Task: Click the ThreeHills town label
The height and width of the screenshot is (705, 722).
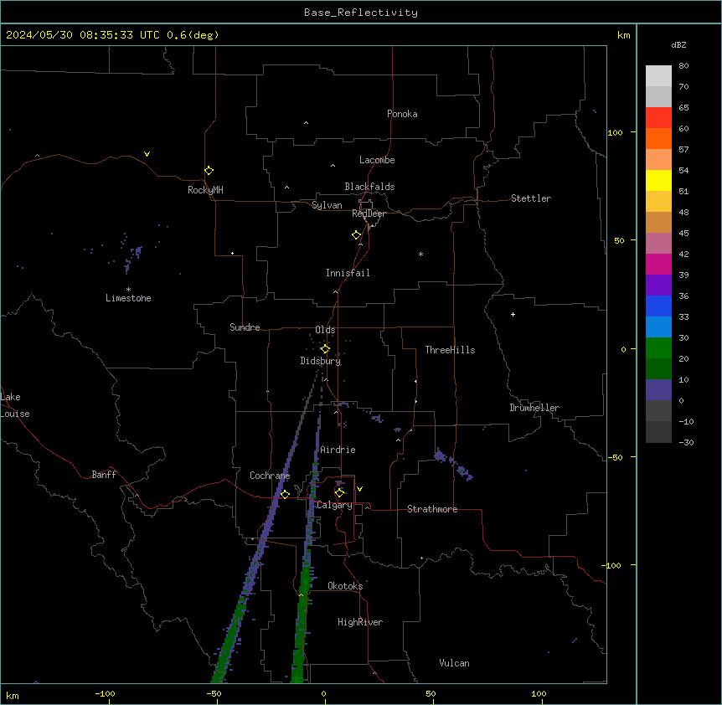Action: click(x=451, y=350)
